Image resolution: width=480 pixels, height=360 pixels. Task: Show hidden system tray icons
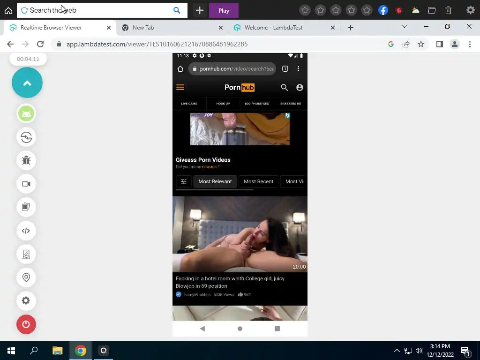(397, 351)
